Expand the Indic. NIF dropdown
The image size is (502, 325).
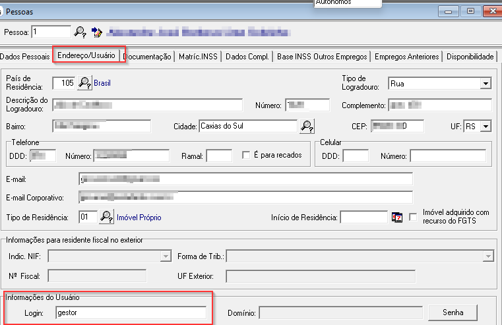(165, 256)
